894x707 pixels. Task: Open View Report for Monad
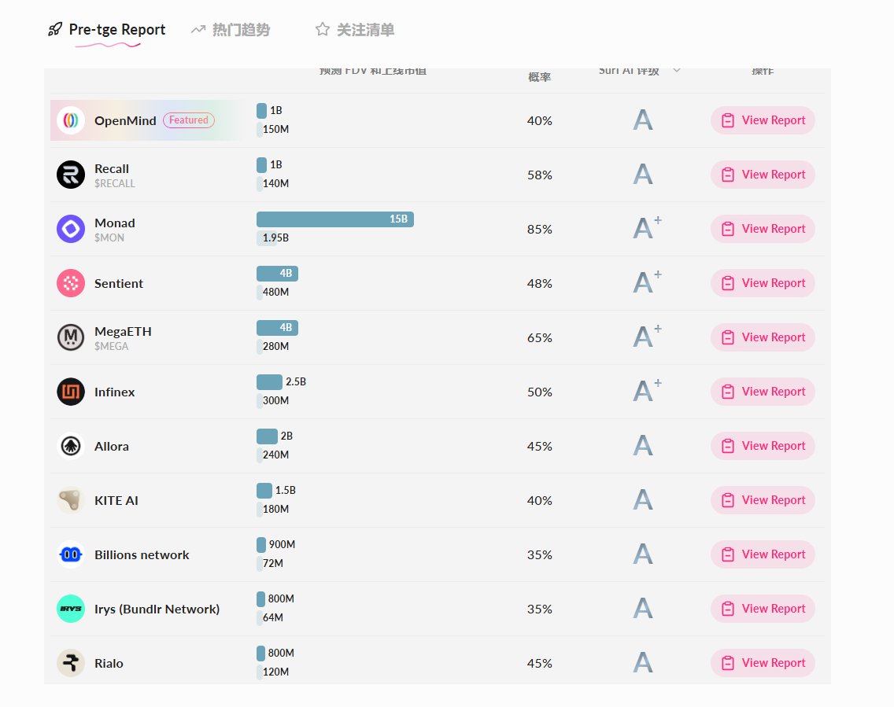point(763,229)
